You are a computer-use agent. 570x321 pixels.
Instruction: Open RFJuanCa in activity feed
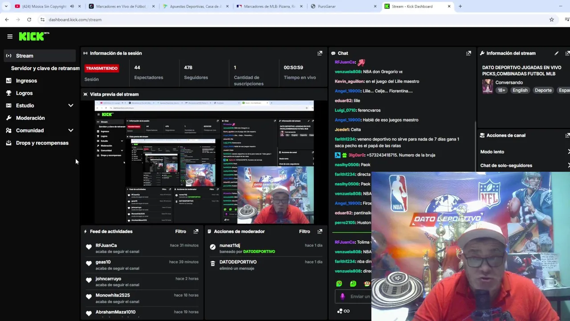pyautogui.click(x=106, y=245)
